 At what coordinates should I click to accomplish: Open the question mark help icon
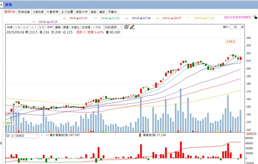click(x=41, y=136)
